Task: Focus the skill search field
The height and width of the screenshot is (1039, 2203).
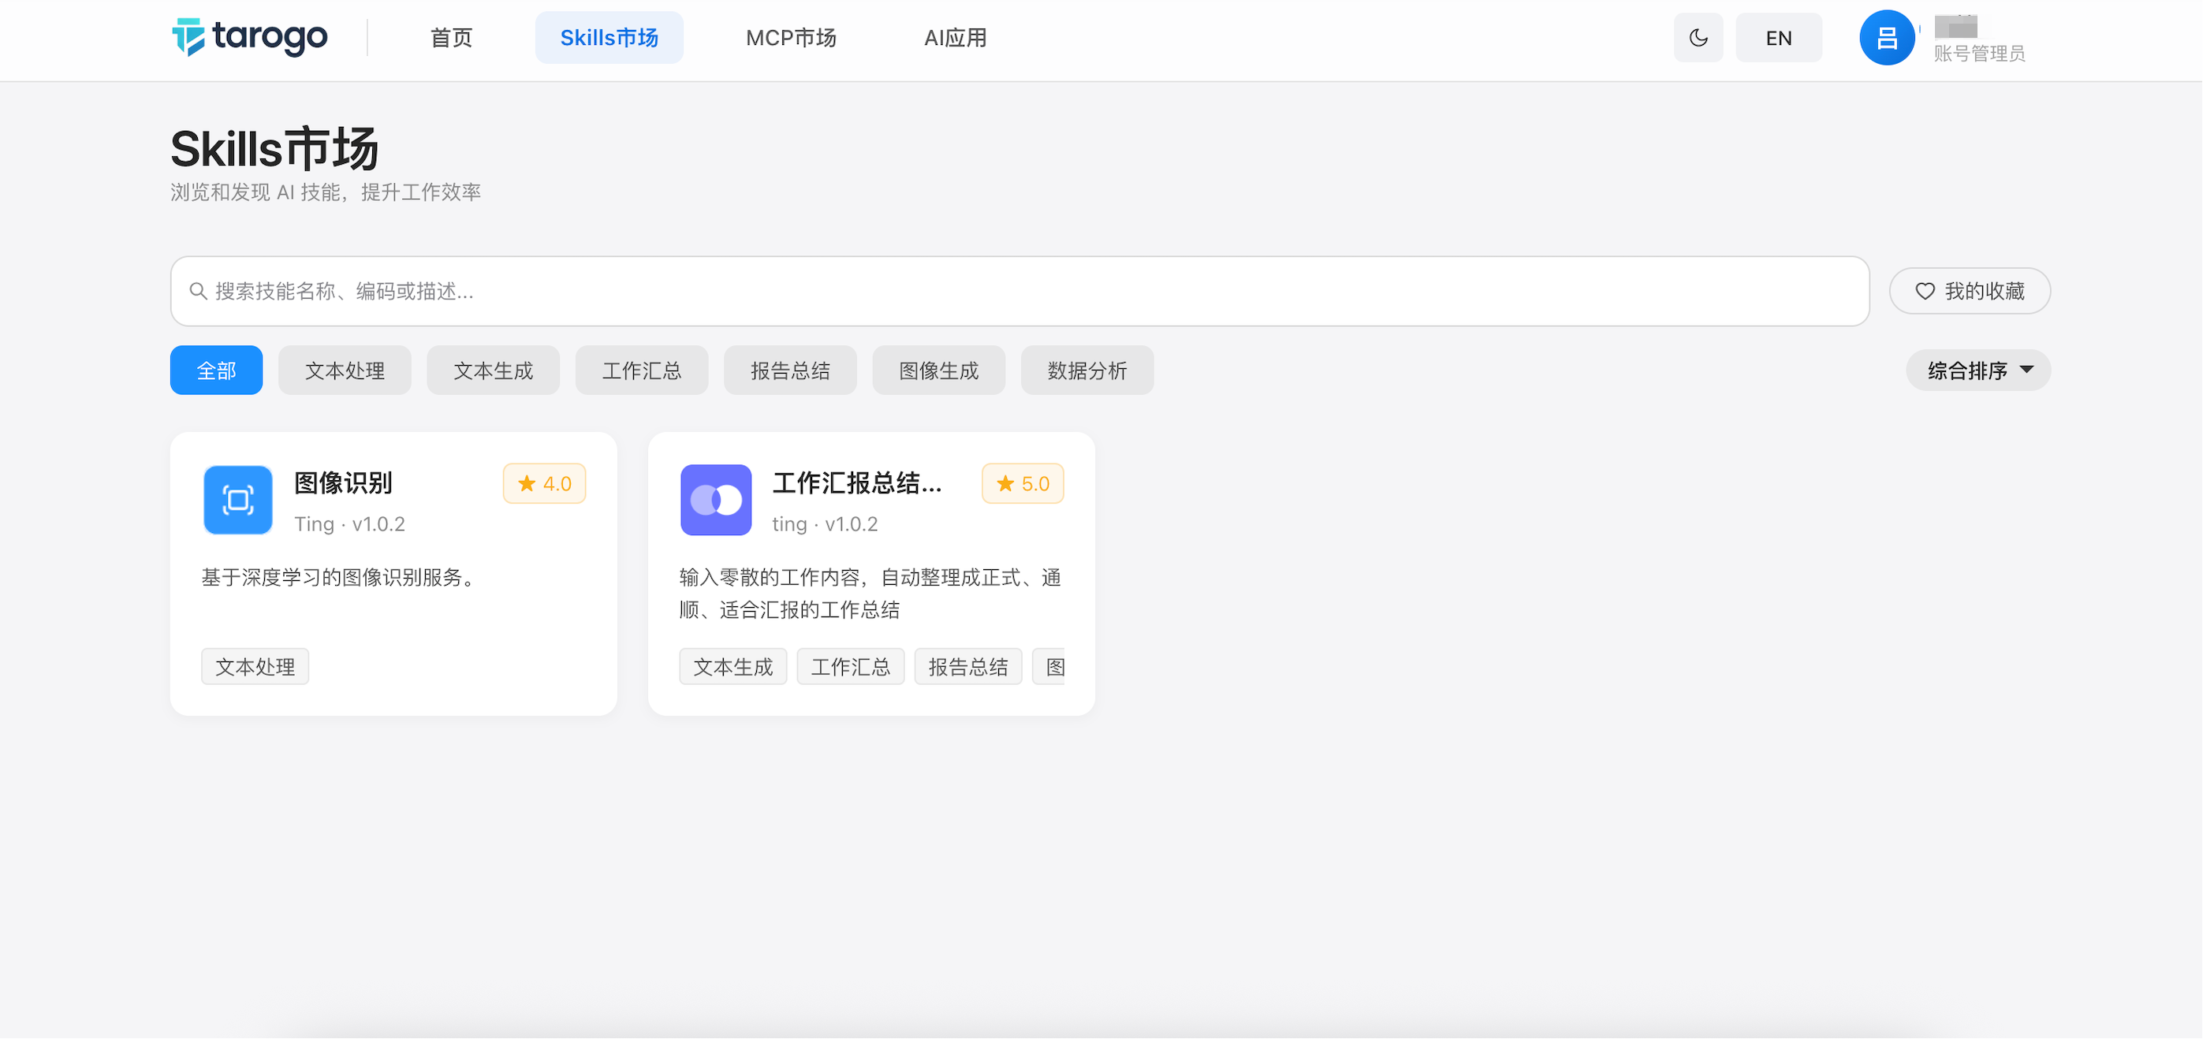Action: pos(1019,291)
